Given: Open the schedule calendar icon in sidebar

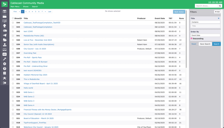Looking at the screenshot, I should pos(5,12).
